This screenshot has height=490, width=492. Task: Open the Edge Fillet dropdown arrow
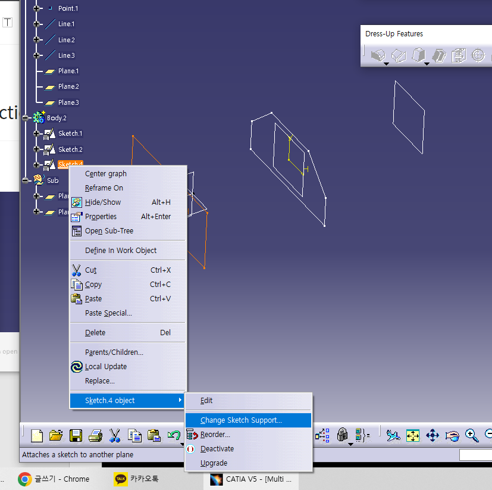point(387,64)
